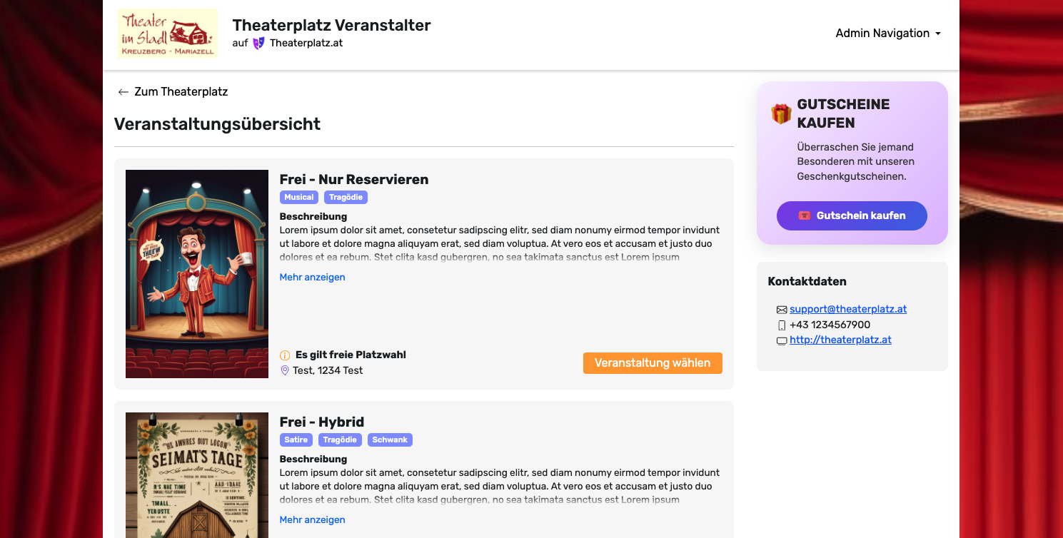Open the Admin Navigation dropdown

click(x=888, y=34)
